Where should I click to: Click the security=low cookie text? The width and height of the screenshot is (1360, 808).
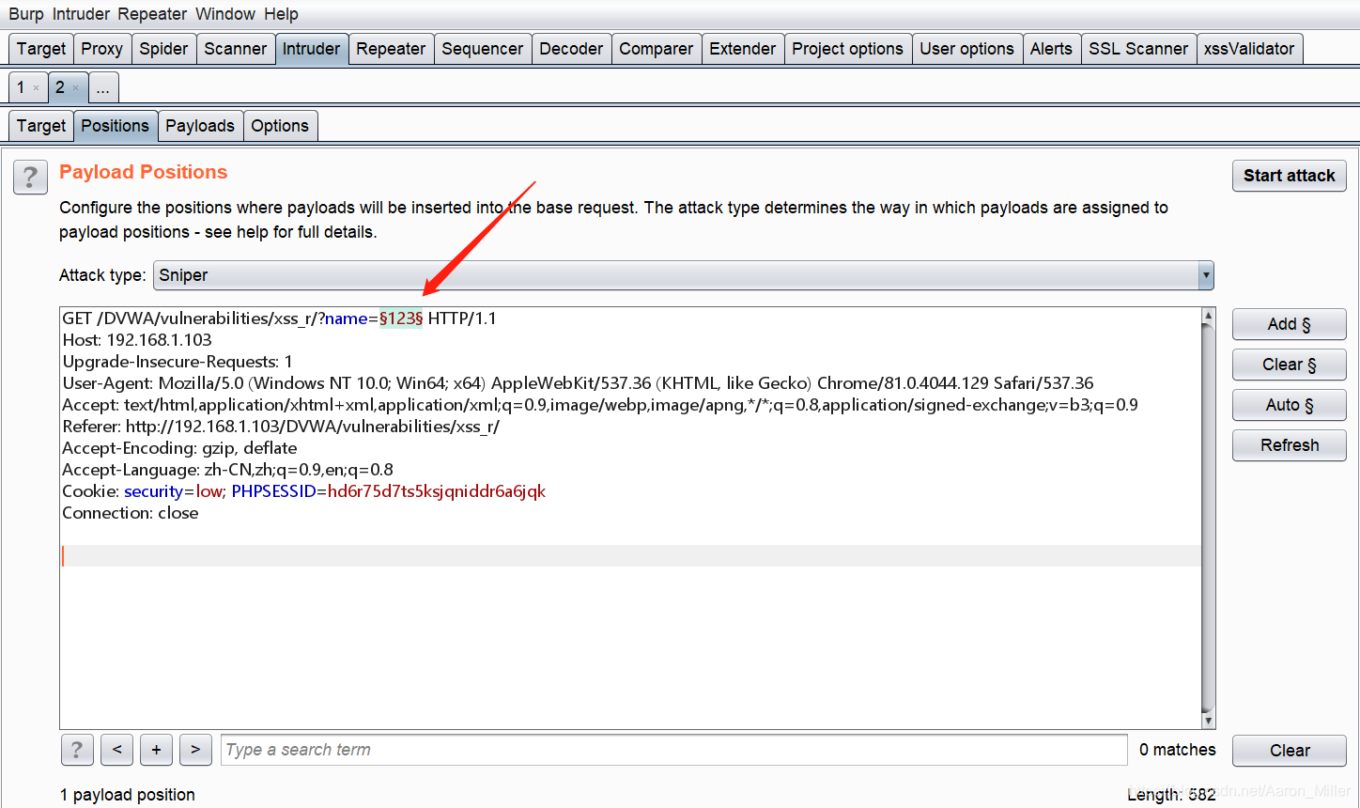click(174, 491)
